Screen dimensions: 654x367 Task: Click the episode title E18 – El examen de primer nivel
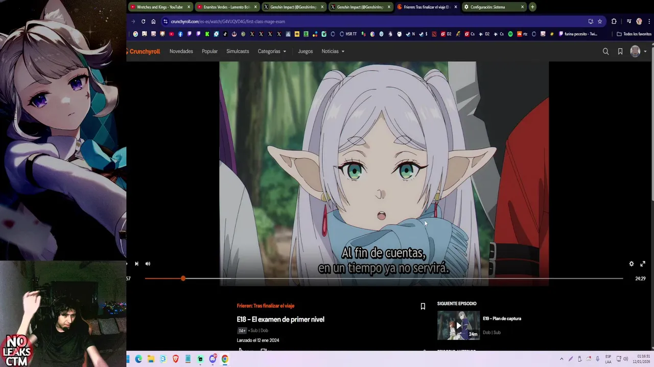pyautogui.click(x=281, y=319)
